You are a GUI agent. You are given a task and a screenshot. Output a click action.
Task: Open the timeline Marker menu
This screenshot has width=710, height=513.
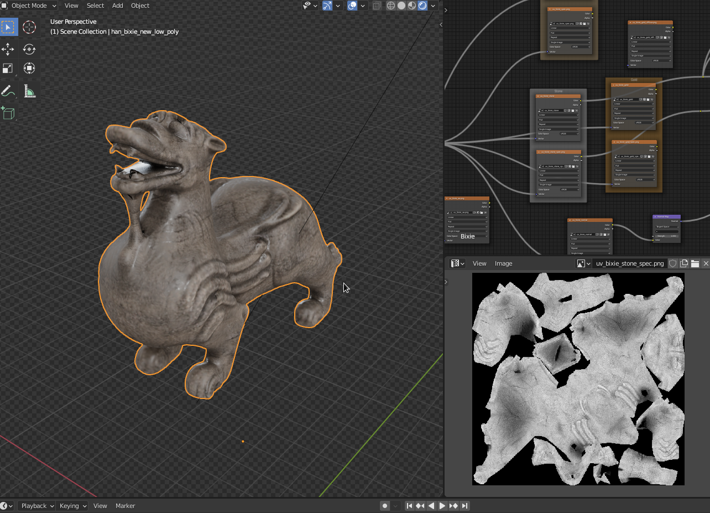pyautogui.click(x=126, y=506)
